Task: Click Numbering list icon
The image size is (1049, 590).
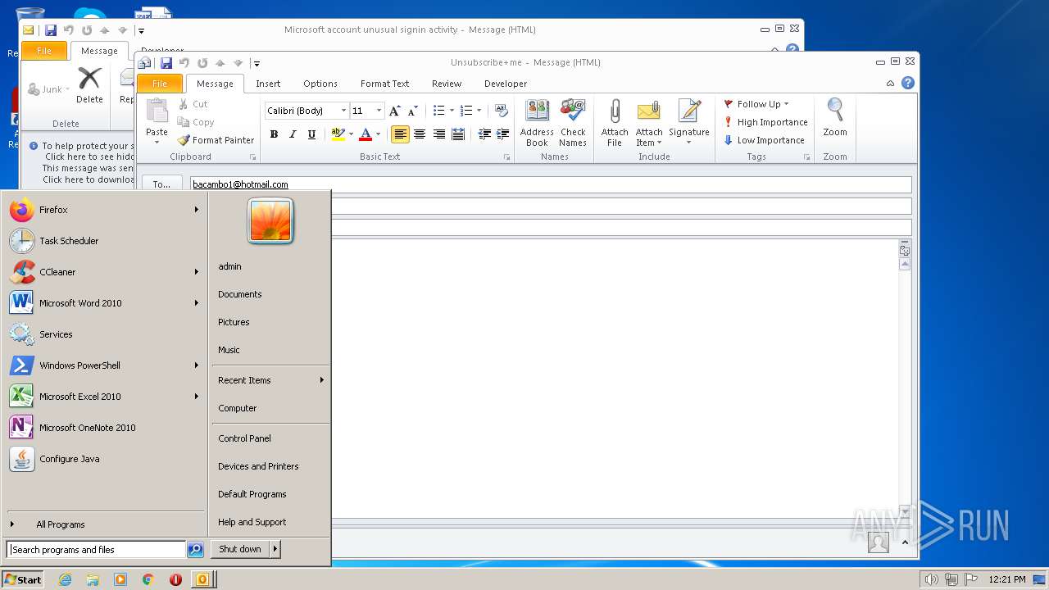Action: (466, 111)
